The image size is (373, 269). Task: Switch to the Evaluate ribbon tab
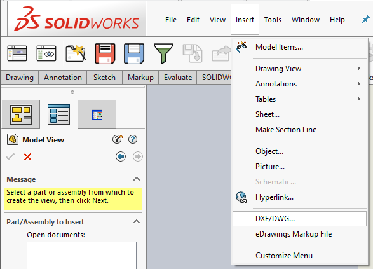pos(178,78)
